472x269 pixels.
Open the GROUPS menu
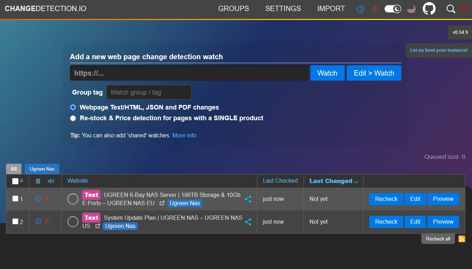point(234,9)
